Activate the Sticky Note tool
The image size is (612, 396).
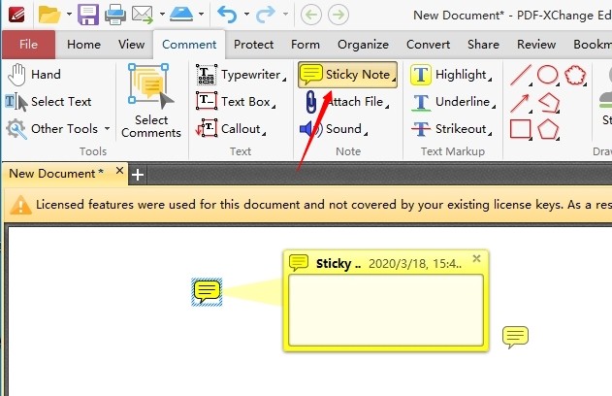click(347, 74)
